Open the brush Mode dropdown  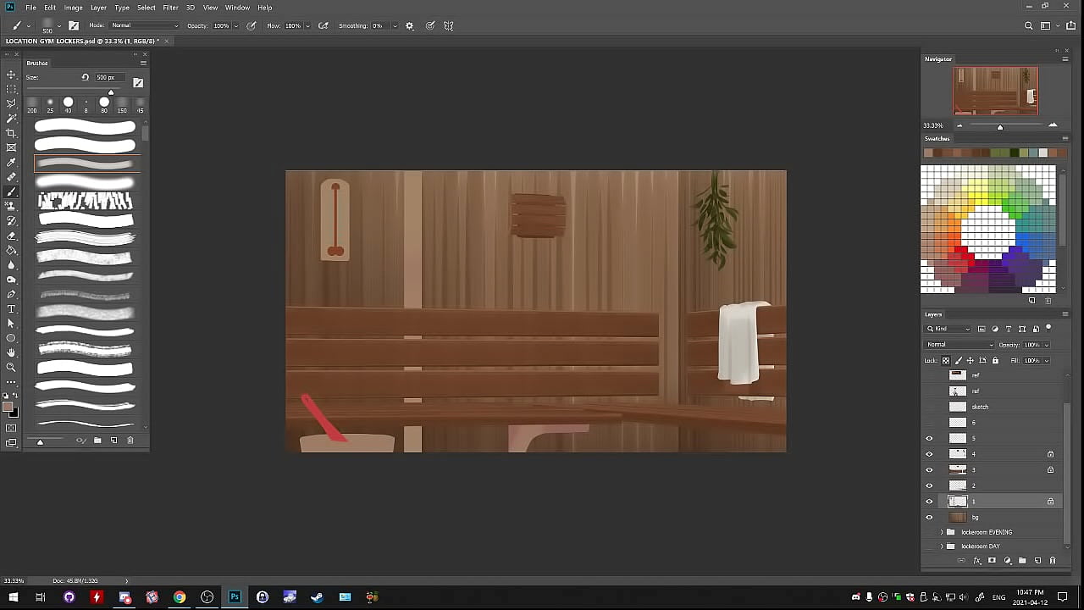point(144,25)
